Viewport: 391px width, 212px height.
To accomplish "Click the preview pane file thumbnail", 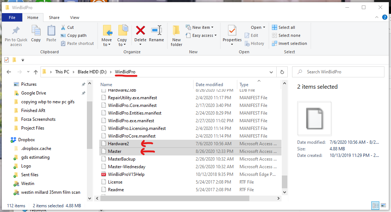I will click(314, 118).
